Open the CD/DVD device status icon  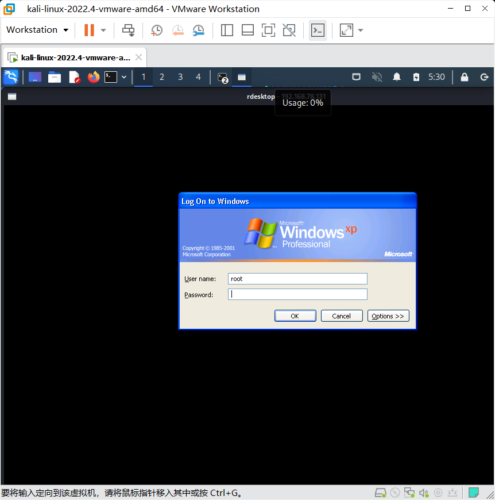(395, 493)
